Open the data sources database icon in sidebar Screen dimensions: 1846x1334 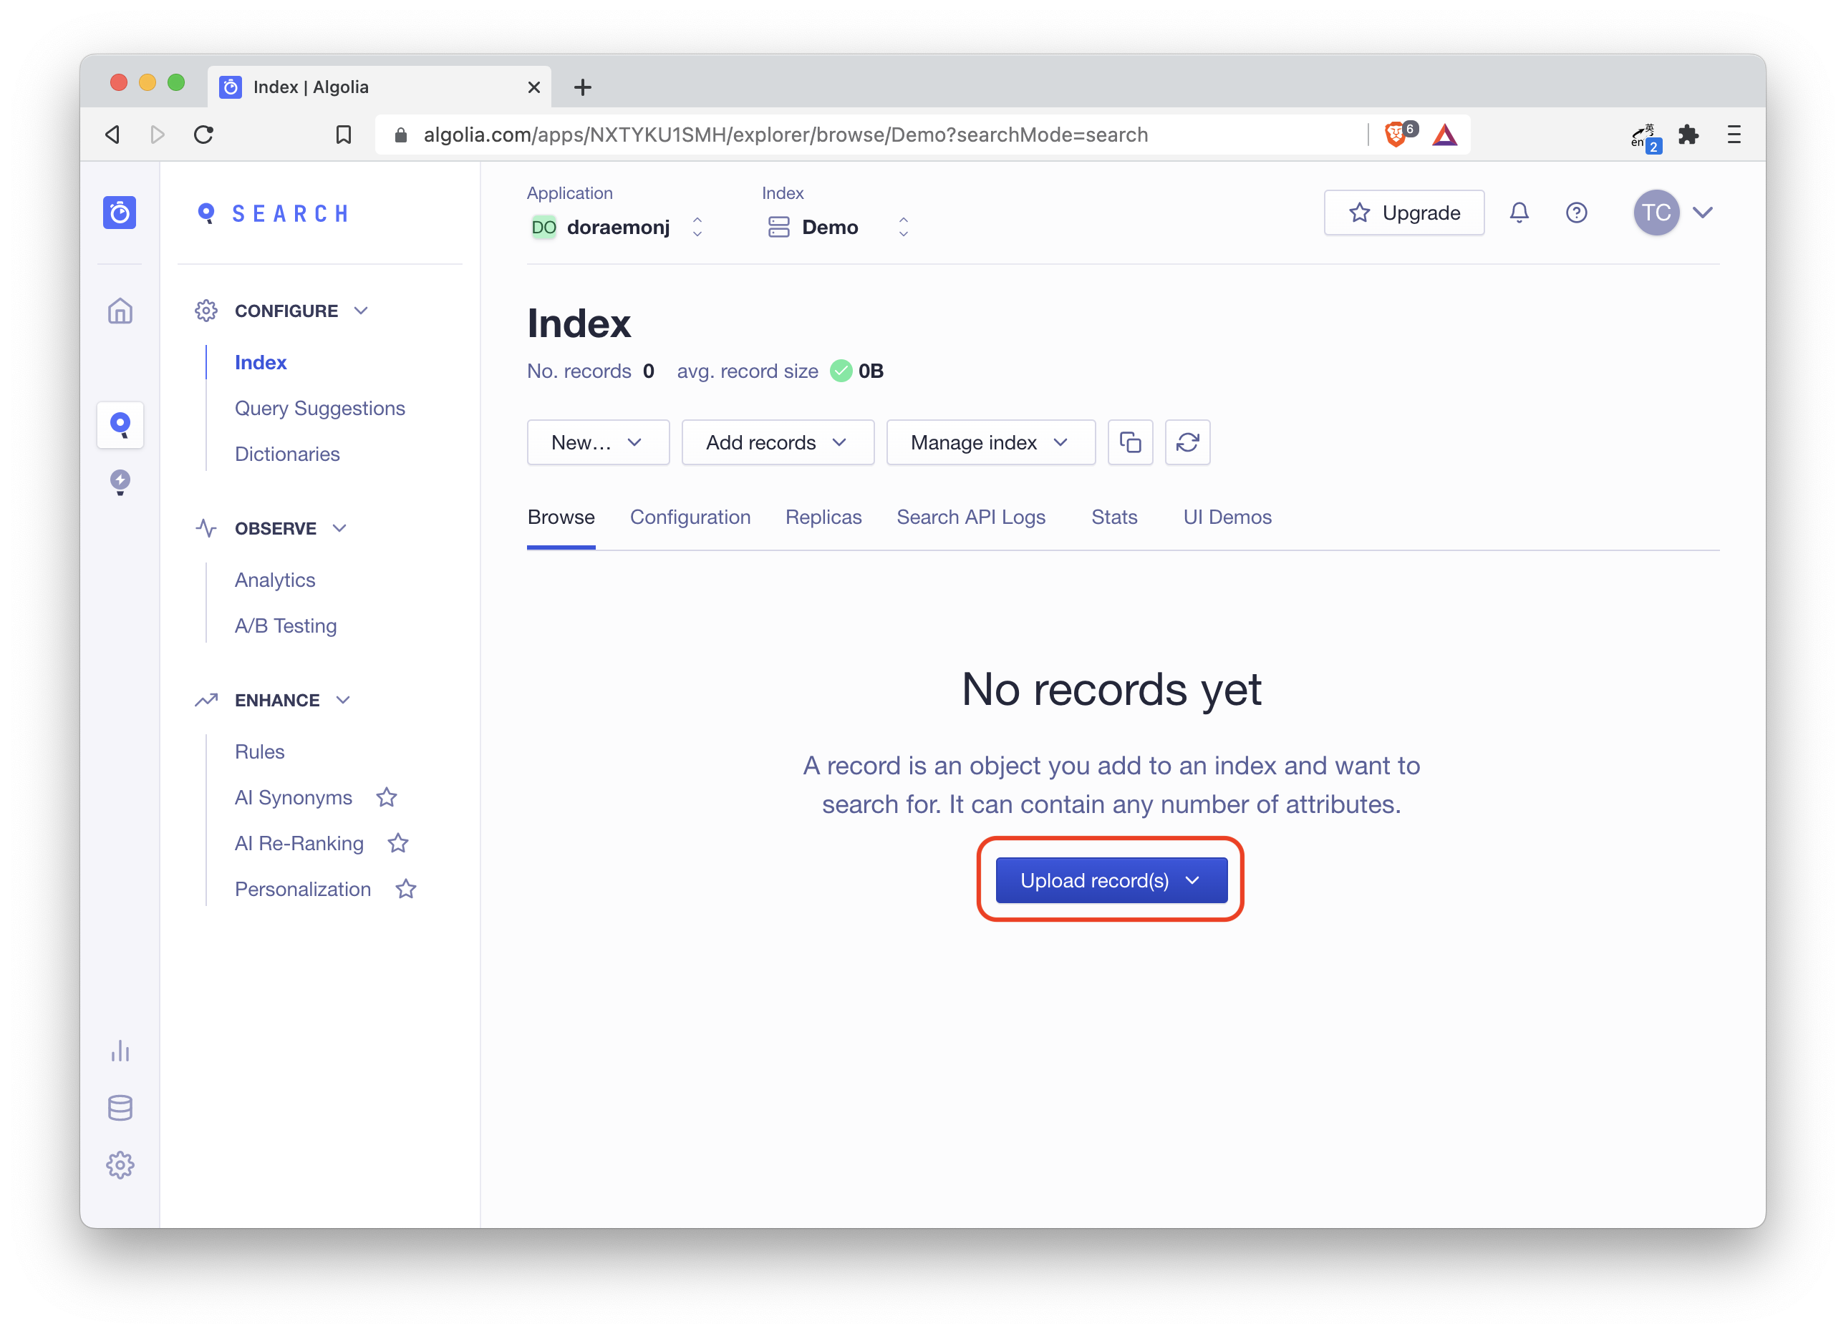tap(120, 1107)
